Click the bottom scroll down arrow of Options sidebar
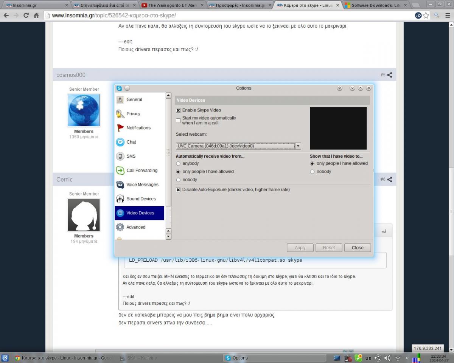This screenshot has width=454, height=363. coord(168,237)
